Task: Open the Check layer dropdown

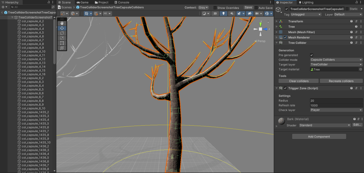Action: pos(336,110)
